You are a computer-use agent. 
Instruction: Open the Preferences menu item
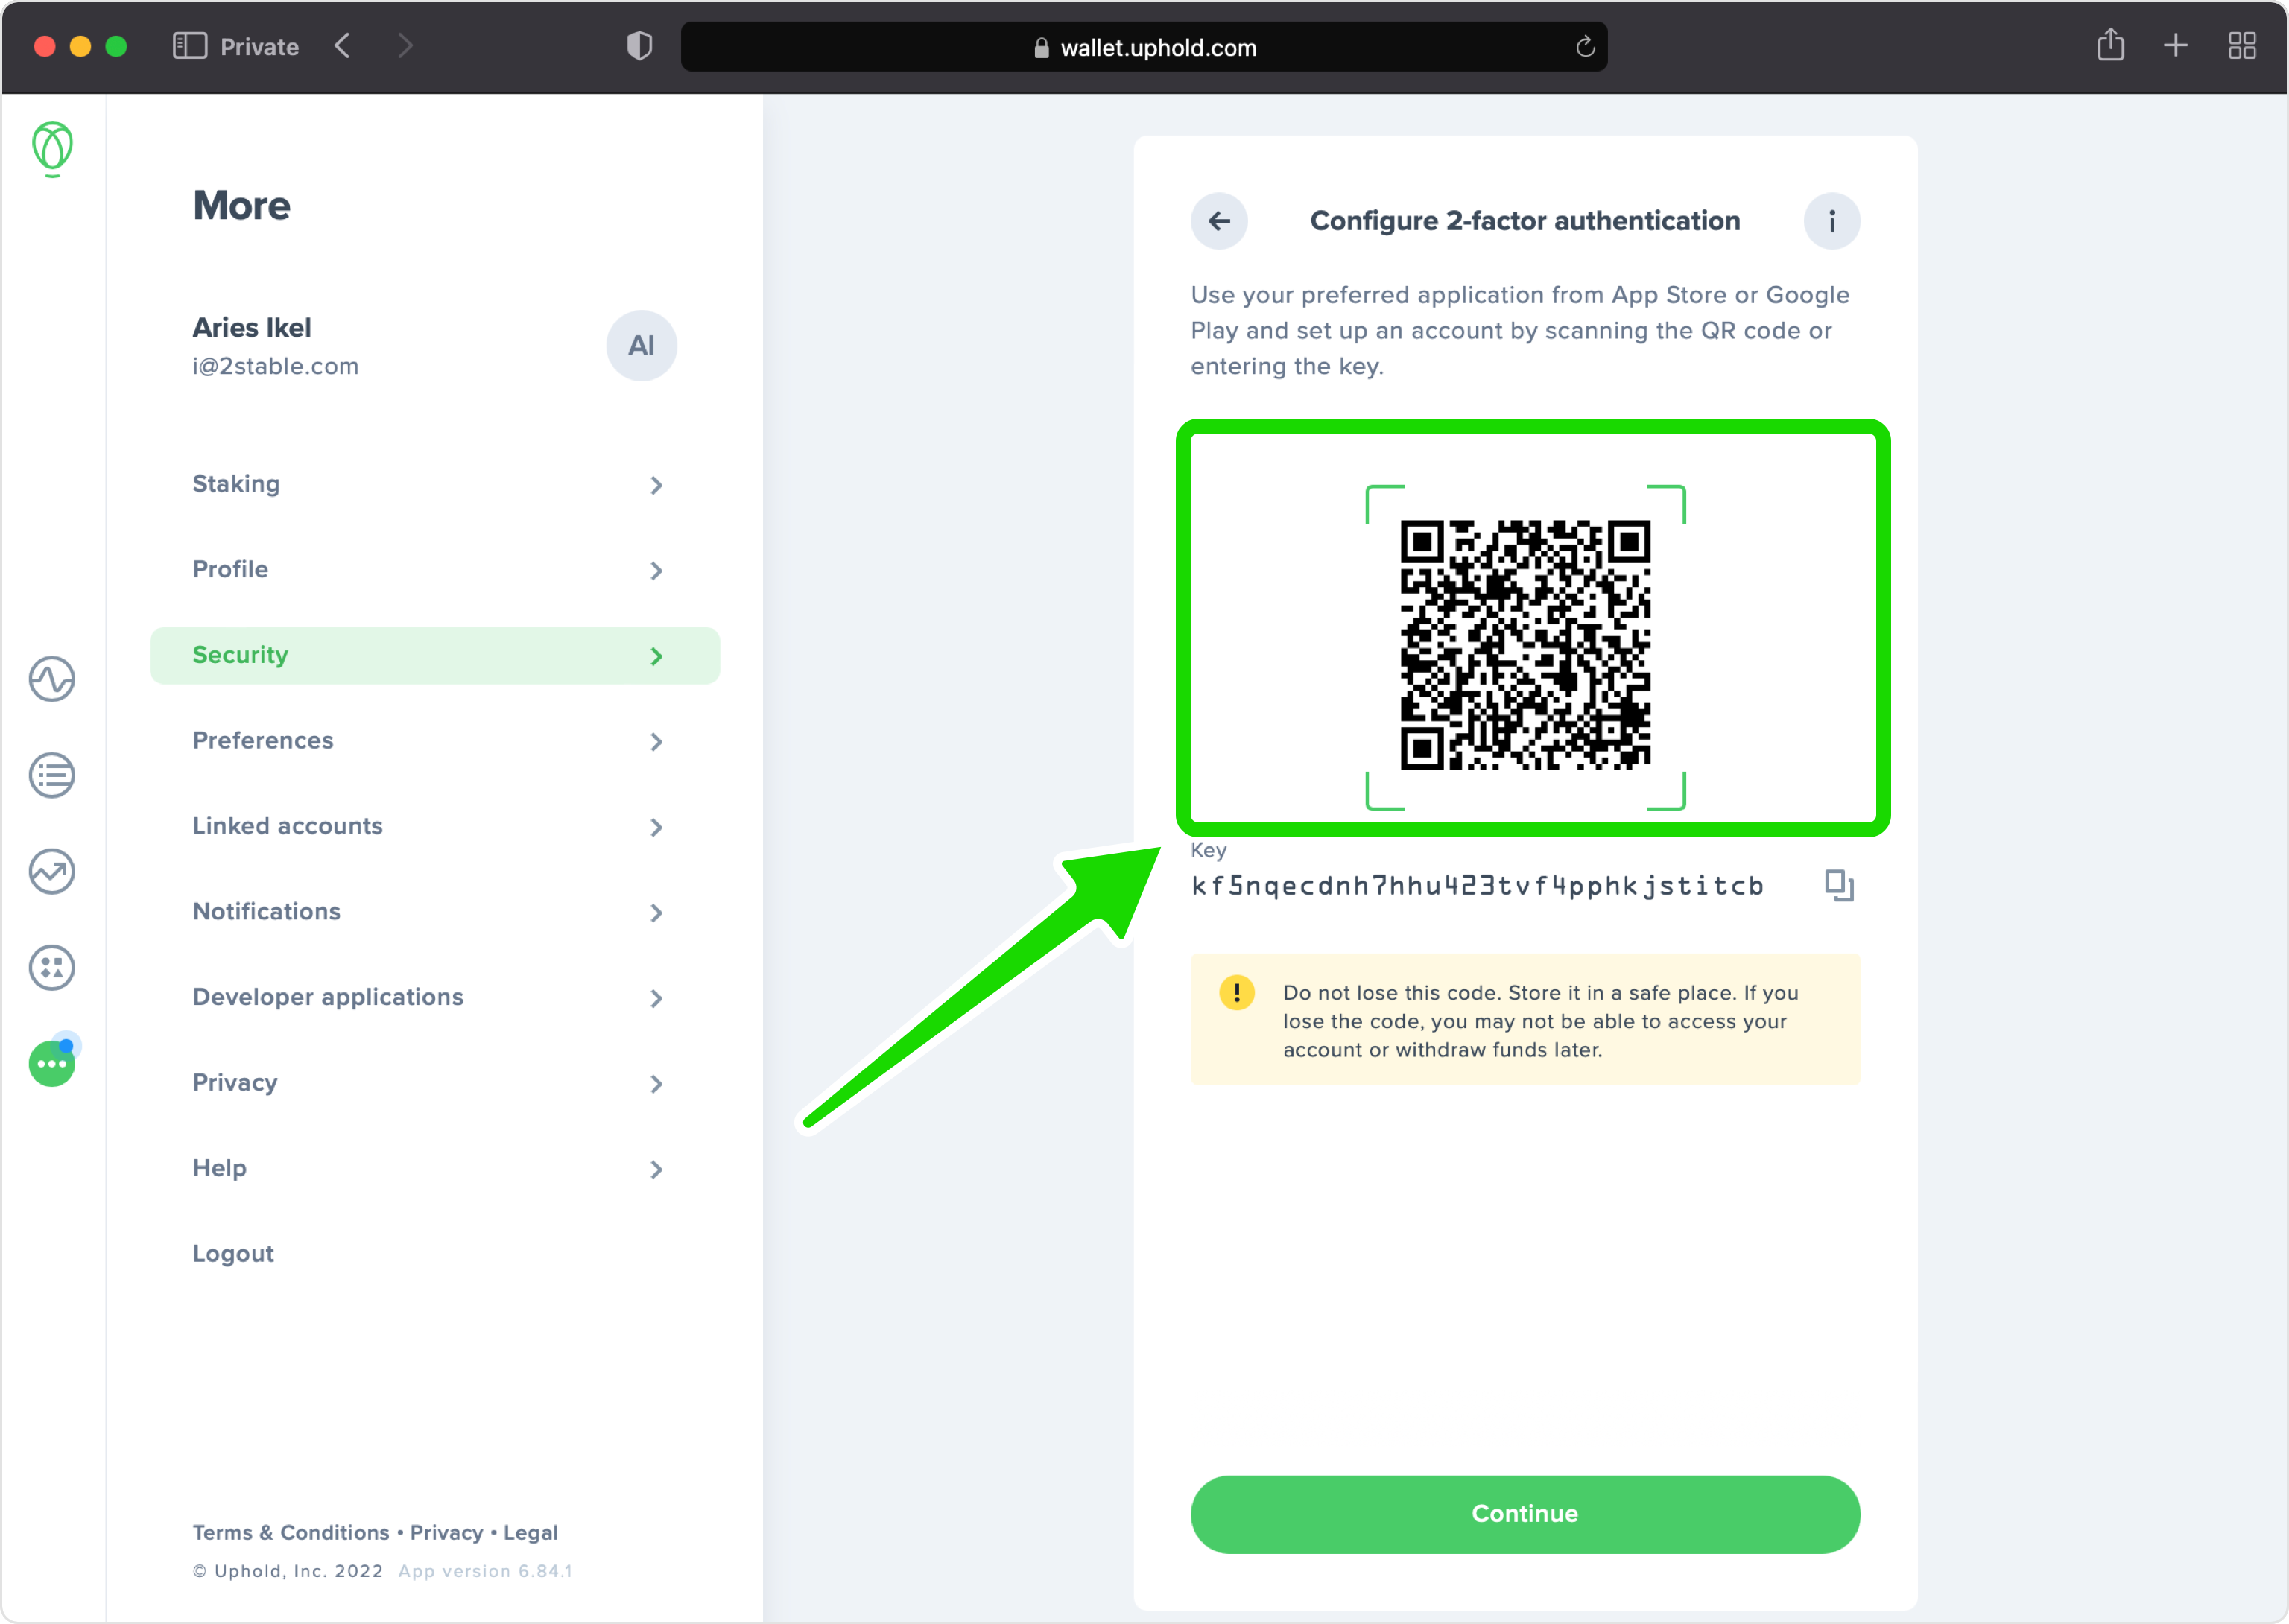click(x=435, y=741)
